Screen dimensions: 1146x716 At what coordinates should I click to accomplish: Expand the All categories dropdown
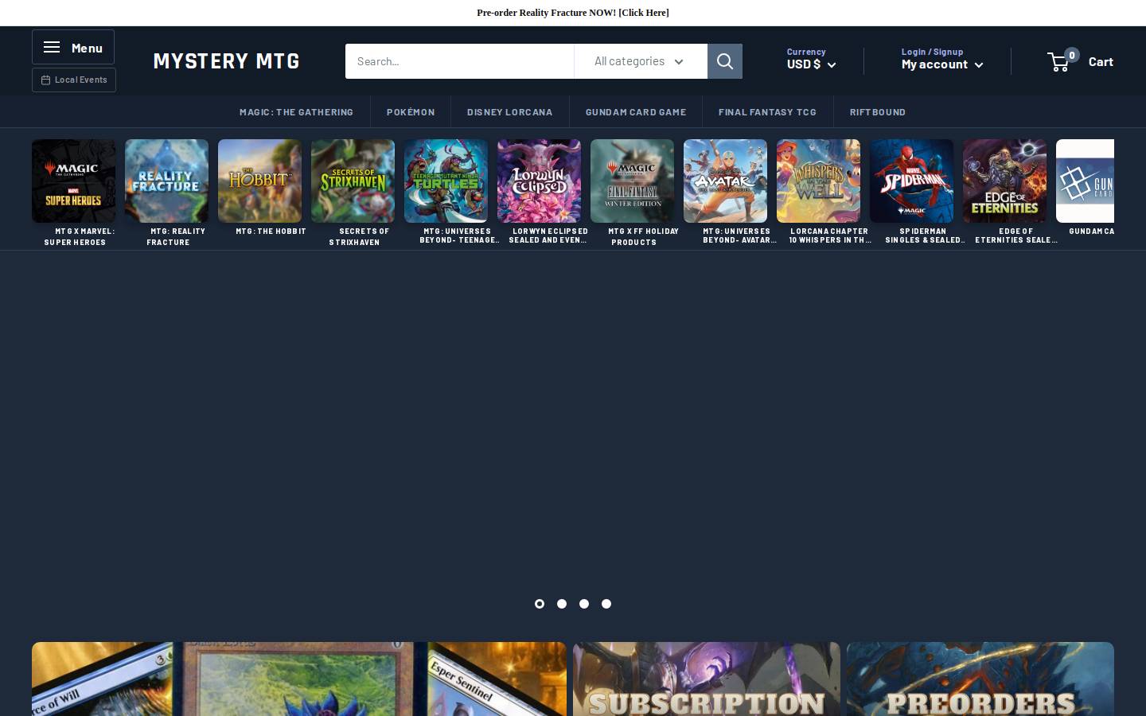coord(640,61)
